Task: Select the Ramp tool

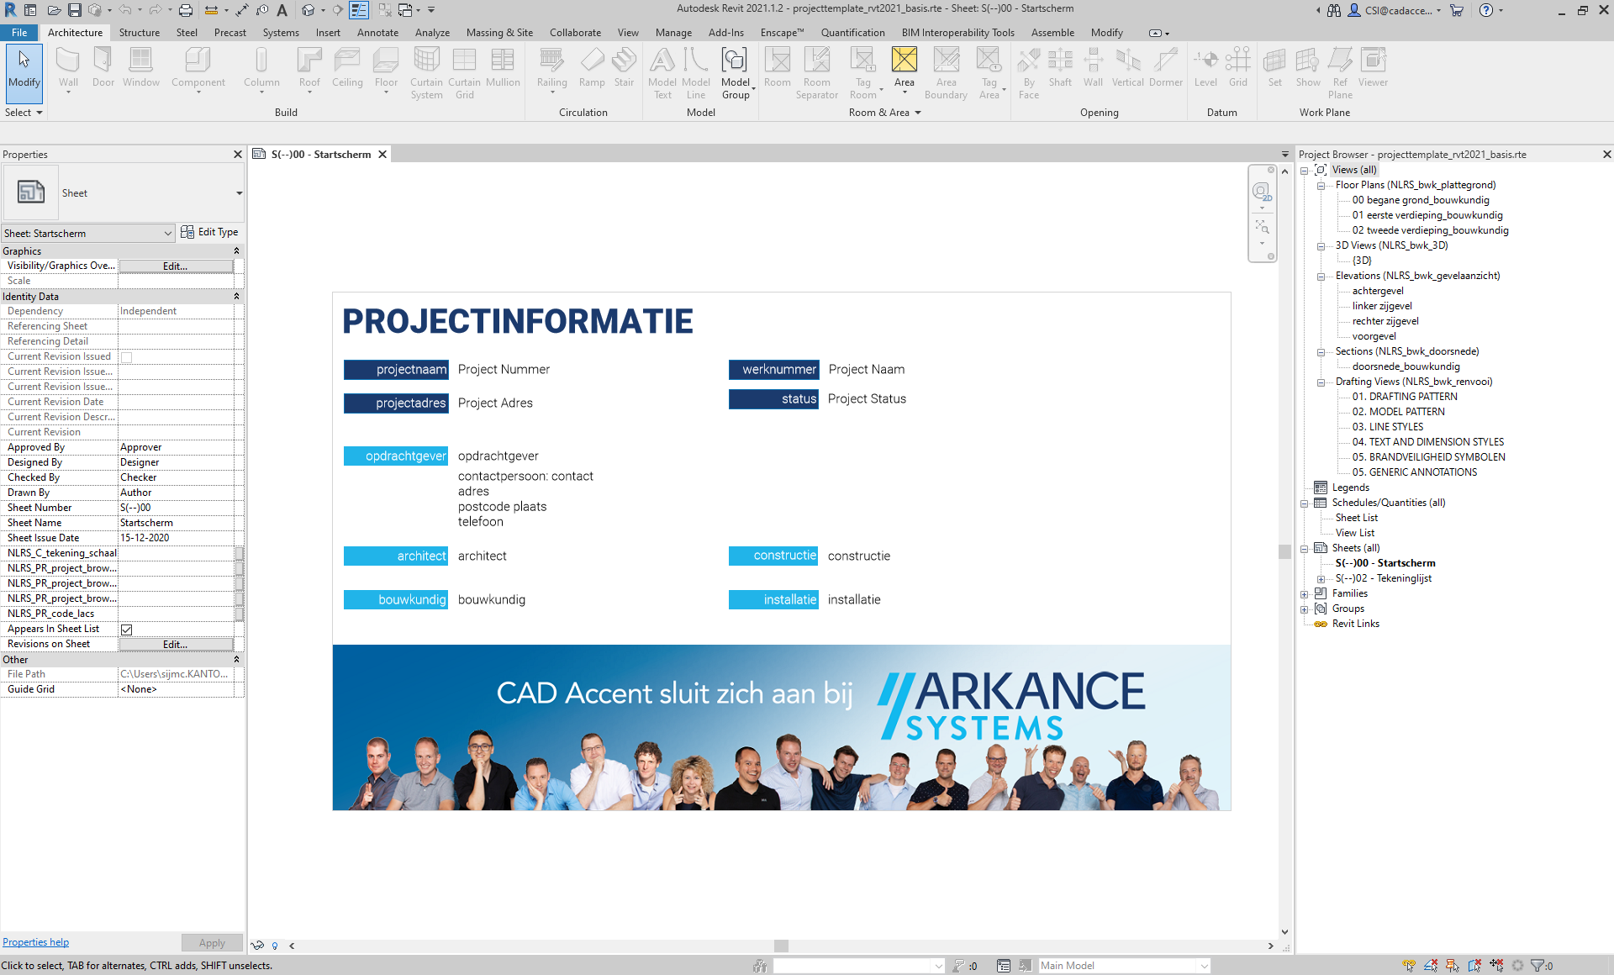Action: coord(592,69)
